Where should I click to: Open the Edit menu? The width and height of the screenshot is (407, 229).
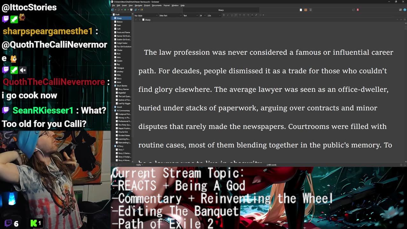pyautogui.click(x=118, y=5)
